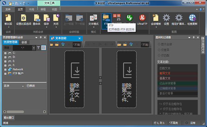Screen dimensions: 207x127
Task: Switch to the 编辑 ribbon tab
Action: pyautogui.click(x=43, y=9)
